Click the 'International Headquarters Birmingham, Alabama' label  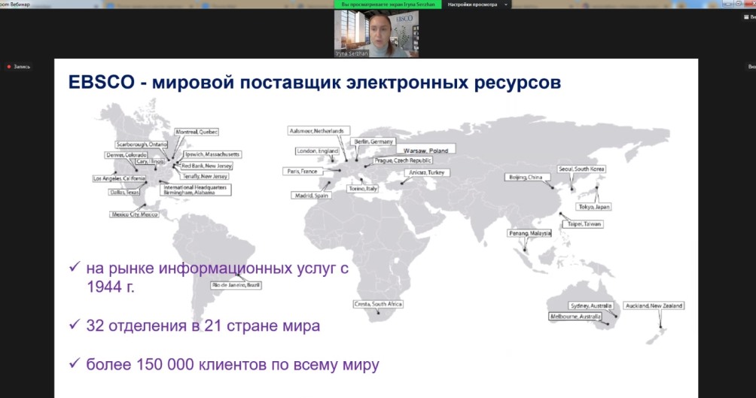pos(195,190)
